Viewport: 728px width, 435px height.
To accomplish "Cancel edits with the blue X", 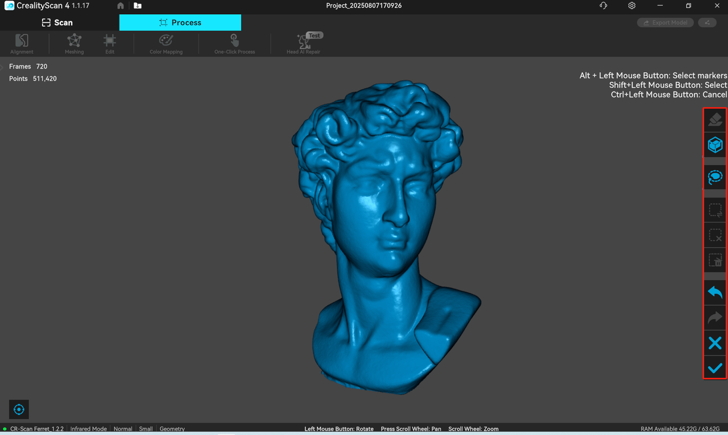I will pos(715,342).
